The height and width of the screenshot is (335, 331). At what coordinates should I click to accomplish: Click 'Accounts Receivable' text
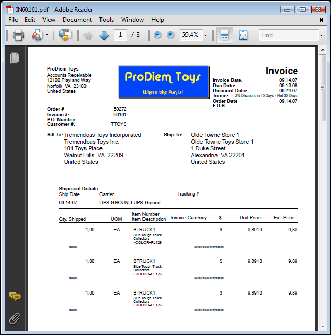(69, 75)
